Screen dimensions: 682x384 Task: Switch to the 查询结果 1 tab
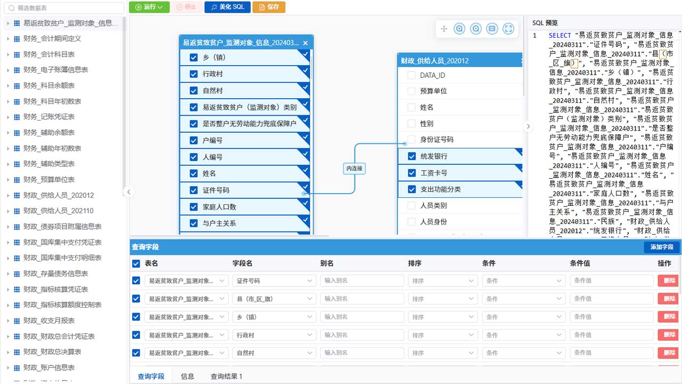(x=226, y=377)
